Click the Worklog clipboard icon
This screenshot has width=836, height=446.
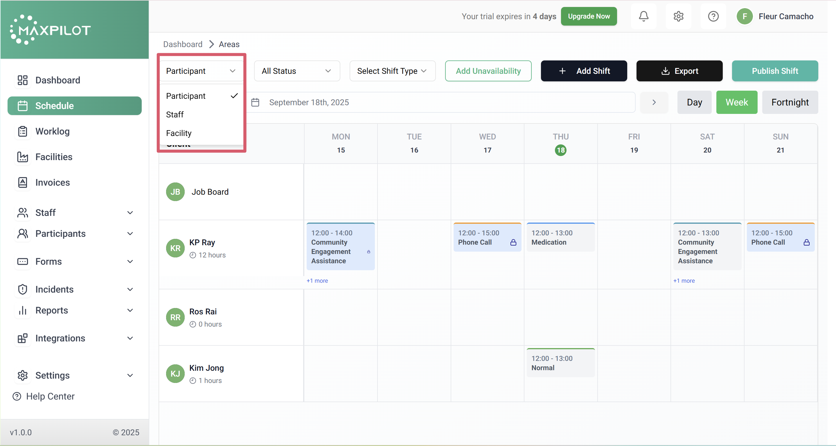(x=22, y=131)
